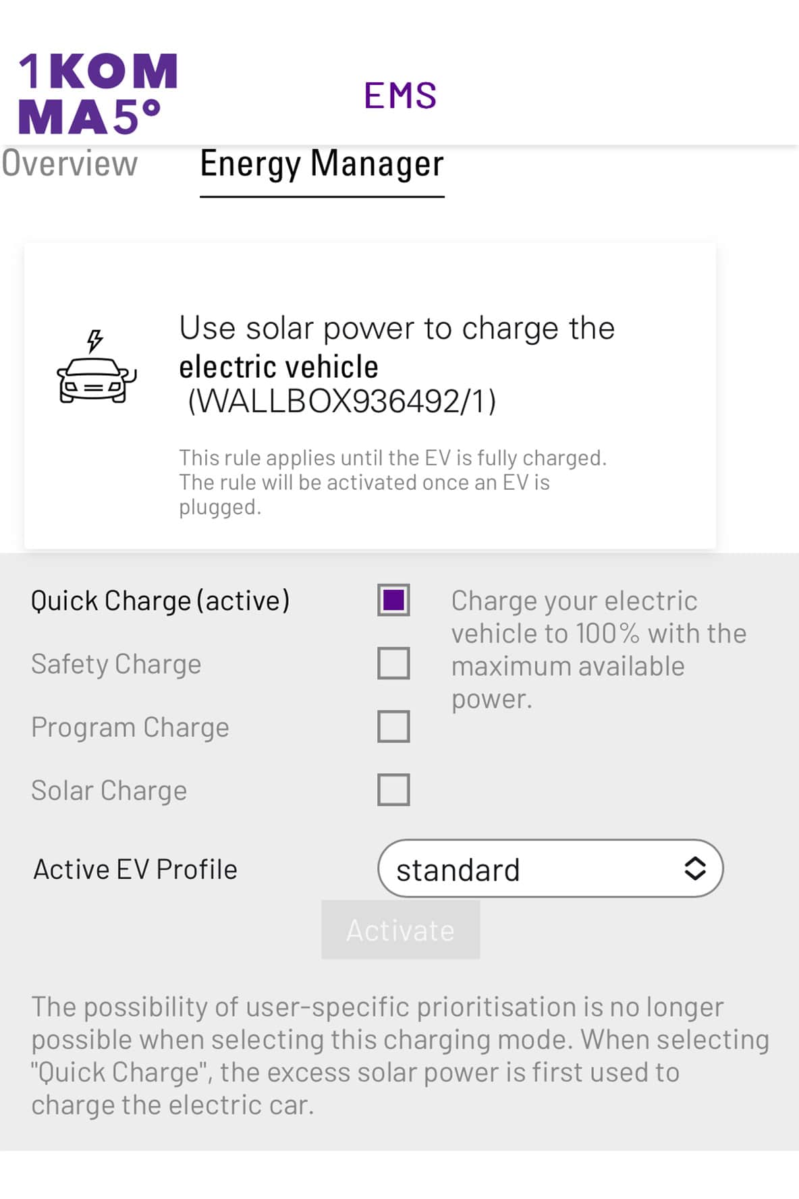The width and height of the screenshot is (799, 1199).
Task: Select the Energy Manager tab
Action: (x=322, y=164)
